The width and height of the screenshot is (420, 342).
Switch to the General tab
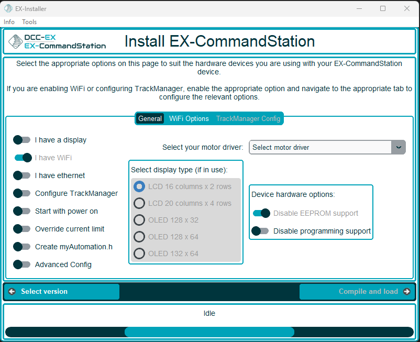click(x=150, y=118)
